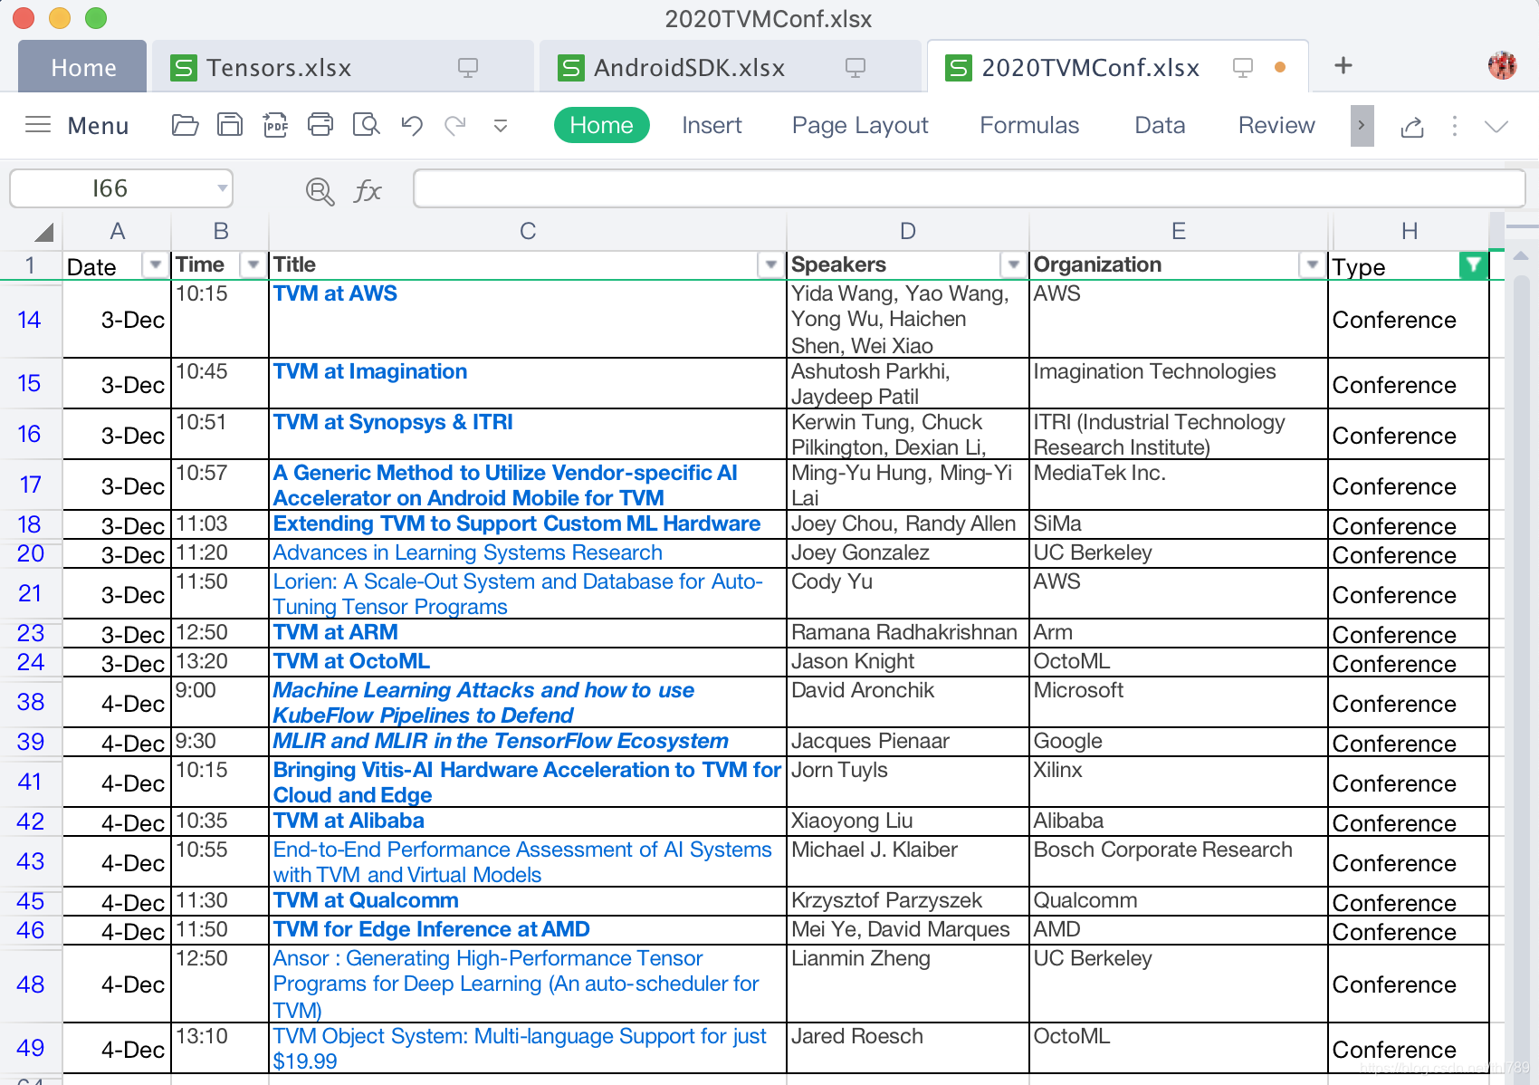Click the Redo arrow

coord(455,125)
